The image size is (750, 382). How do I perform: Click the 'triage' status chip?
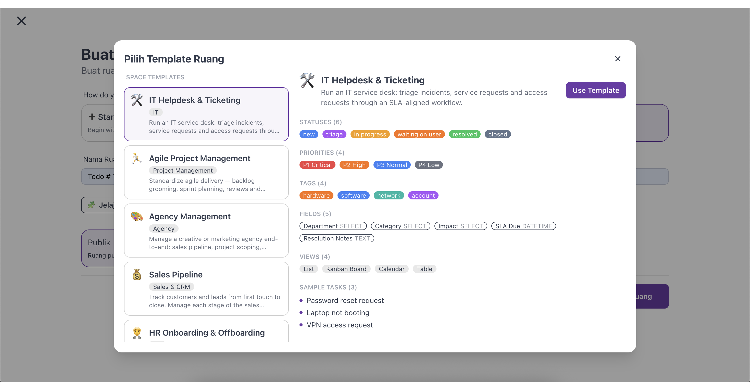click(x=334, y=134)
